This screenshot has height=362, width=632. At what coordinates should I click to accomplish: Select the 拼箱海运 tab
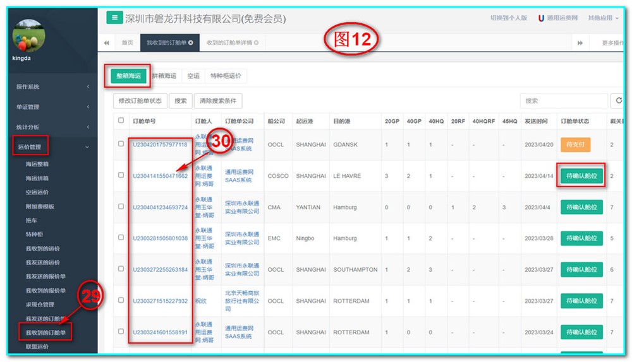164,76
